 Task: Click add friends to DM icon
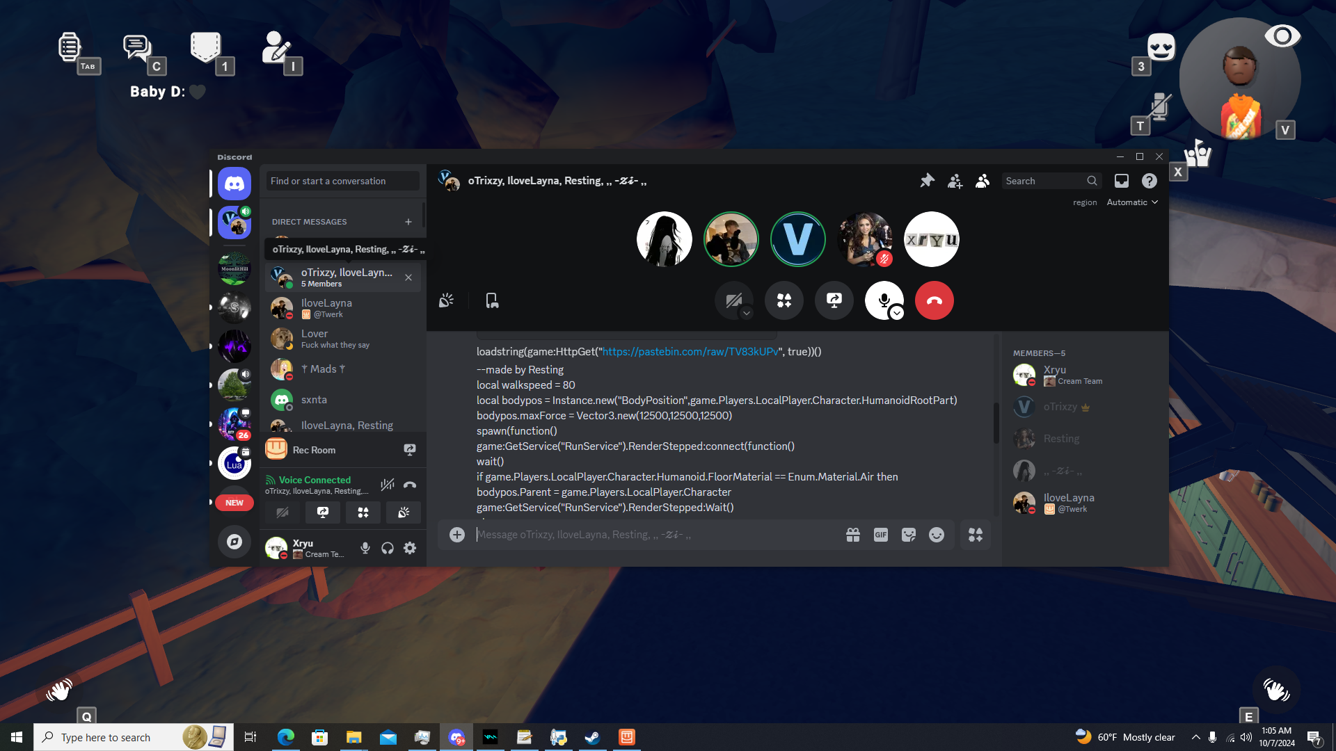click(x=955, y=181)
